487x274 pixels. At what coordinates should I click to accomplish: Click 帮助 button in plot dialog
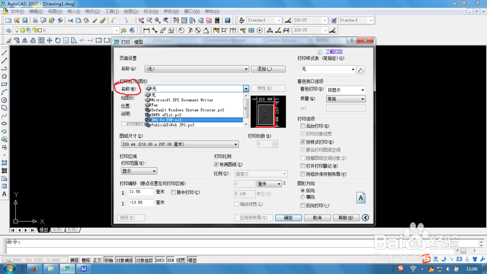point(346,218)
